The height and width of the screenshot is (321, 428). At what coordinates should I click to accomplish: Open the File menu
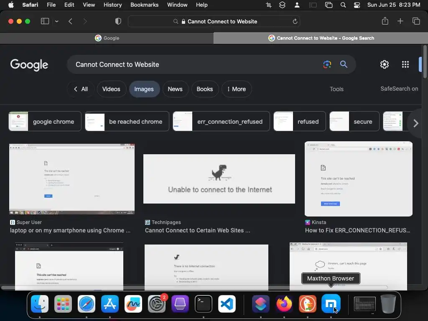pyautogui.click(x=51, y=5)
